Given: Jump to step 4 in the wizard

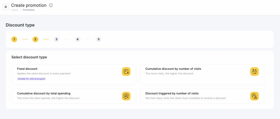Looking at the screenshot, I should (78, 39).
